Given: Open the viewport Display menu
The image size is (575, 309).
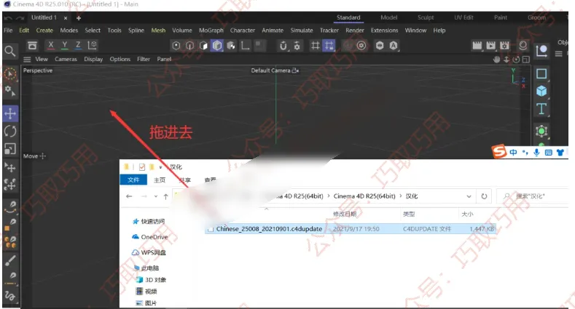Looking at the screenshot, I should click(x=93, y=59).
